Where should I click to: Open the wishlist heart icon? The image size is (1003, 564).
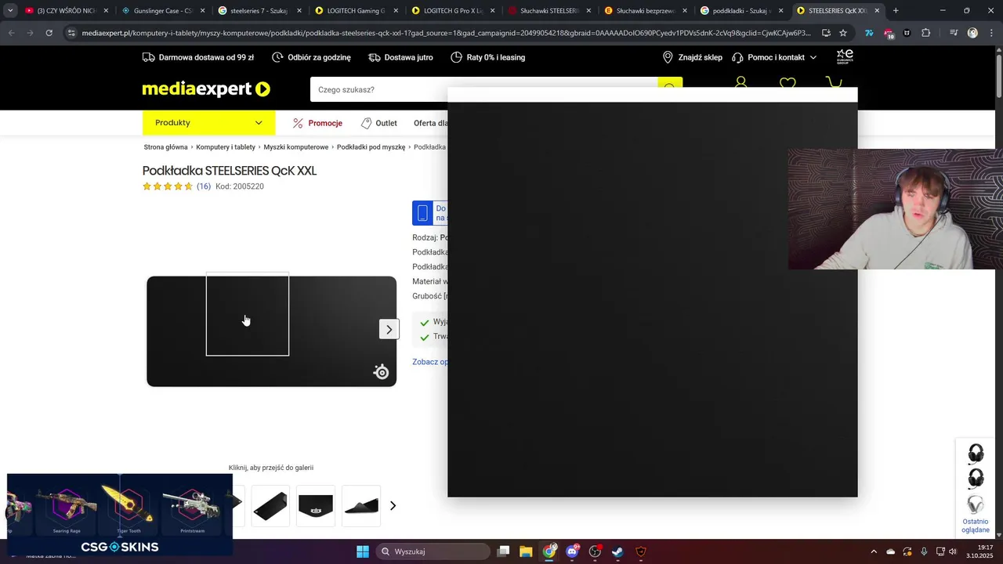click(788, 82)
